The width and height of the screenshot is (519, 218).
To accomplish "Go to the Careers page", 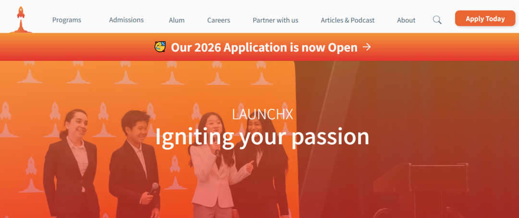I will point(219,20).
